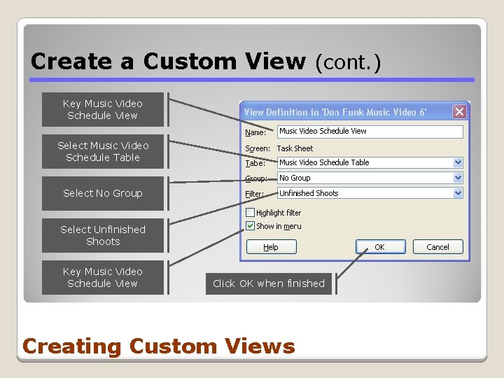Click the dialog title View Definition text
Image resolution: width=504 pixels, height=378 pixels.
335,112
